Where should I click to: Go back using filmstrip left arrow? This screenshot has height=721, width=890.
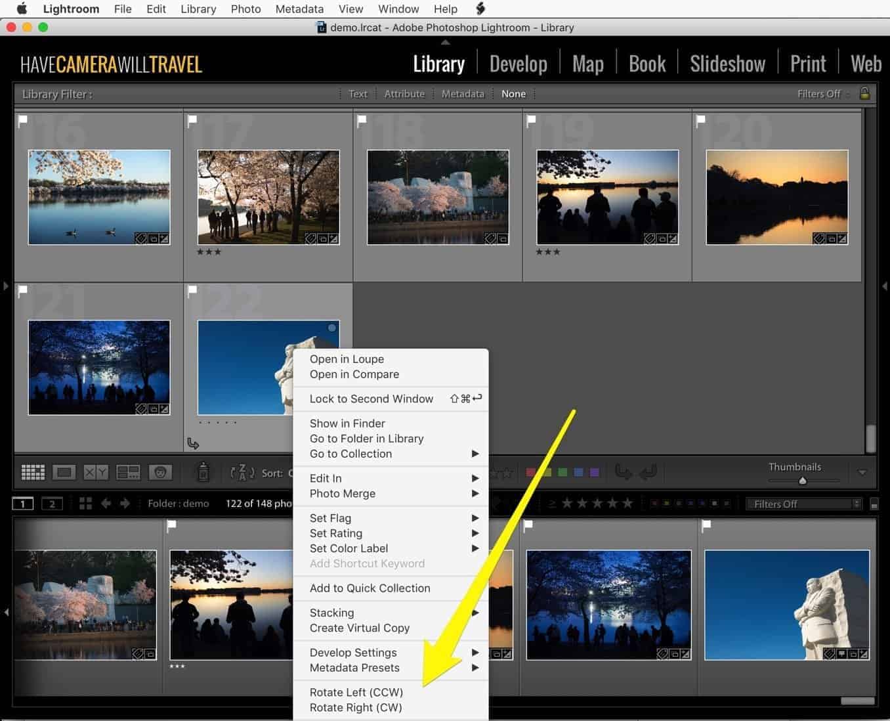[106, 504]
